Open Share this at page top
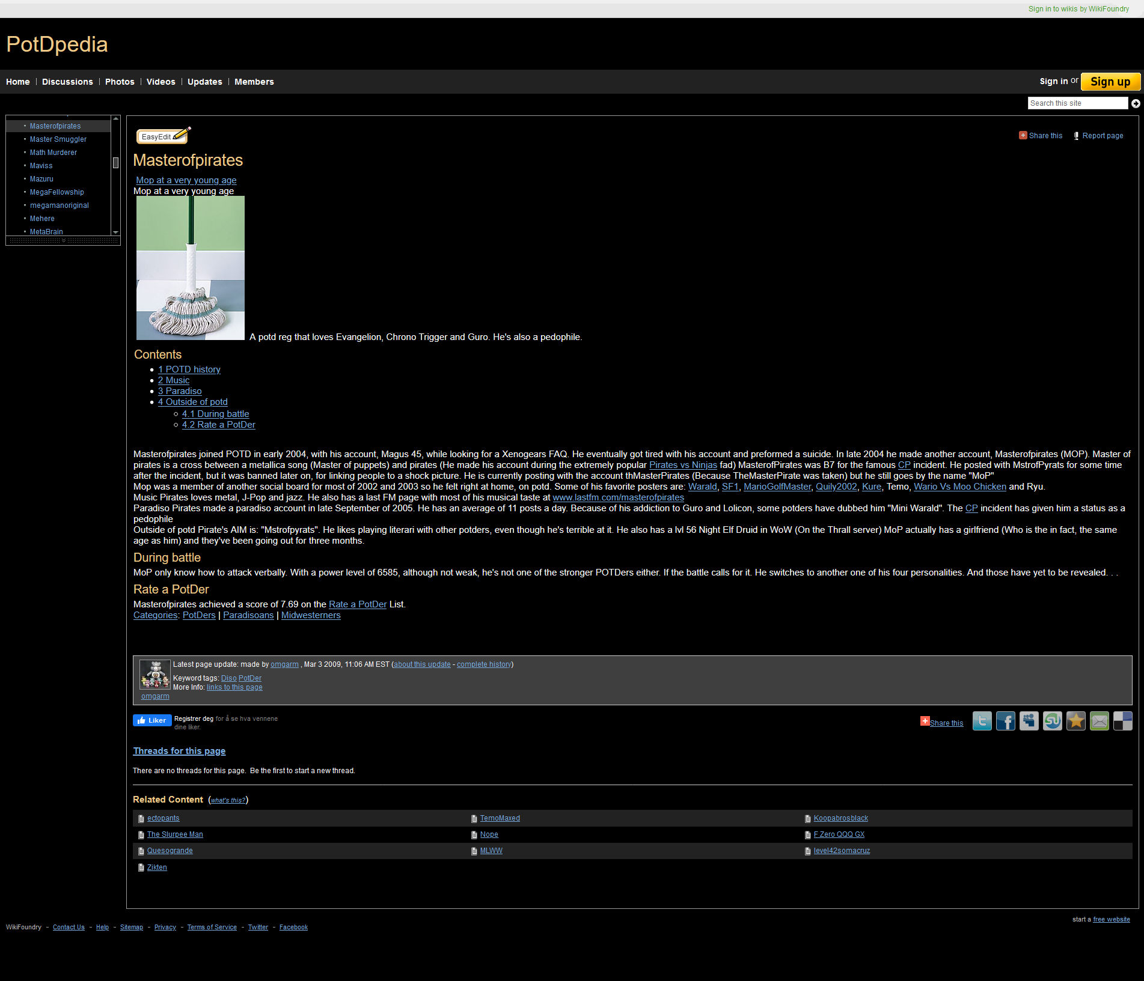This screenshot has height=981, width=1144. pyautogui.click(x=1041, y=136)
